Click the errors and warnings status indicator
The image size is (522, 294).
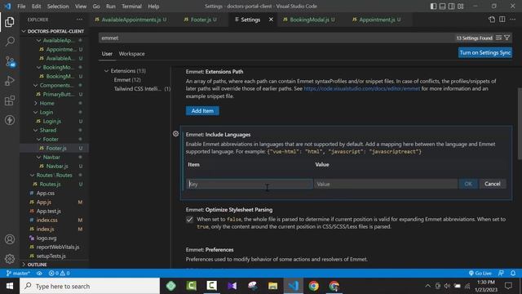(x=59, y=274)
